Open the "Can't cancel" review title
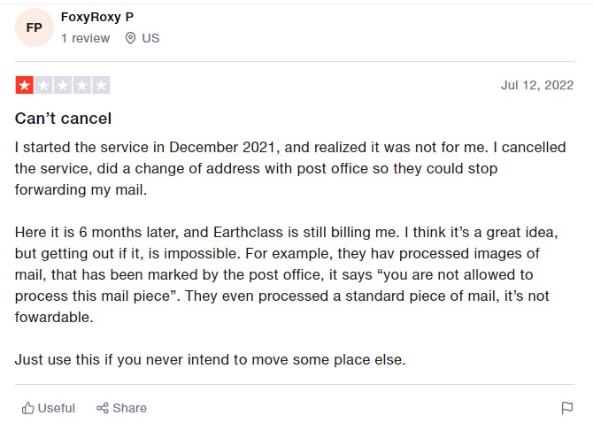This screenshot has width=593, height=423. coord(63,119)
